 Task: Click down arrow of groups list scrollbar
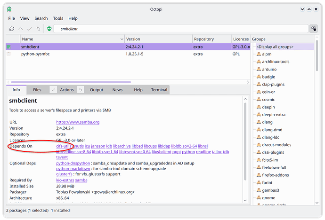pos(317,203)
